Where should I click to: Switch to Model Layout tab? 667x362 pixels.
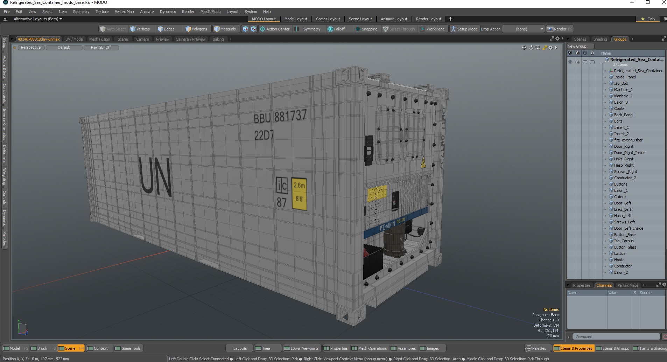pyautogui.click(x=296, y=19)
